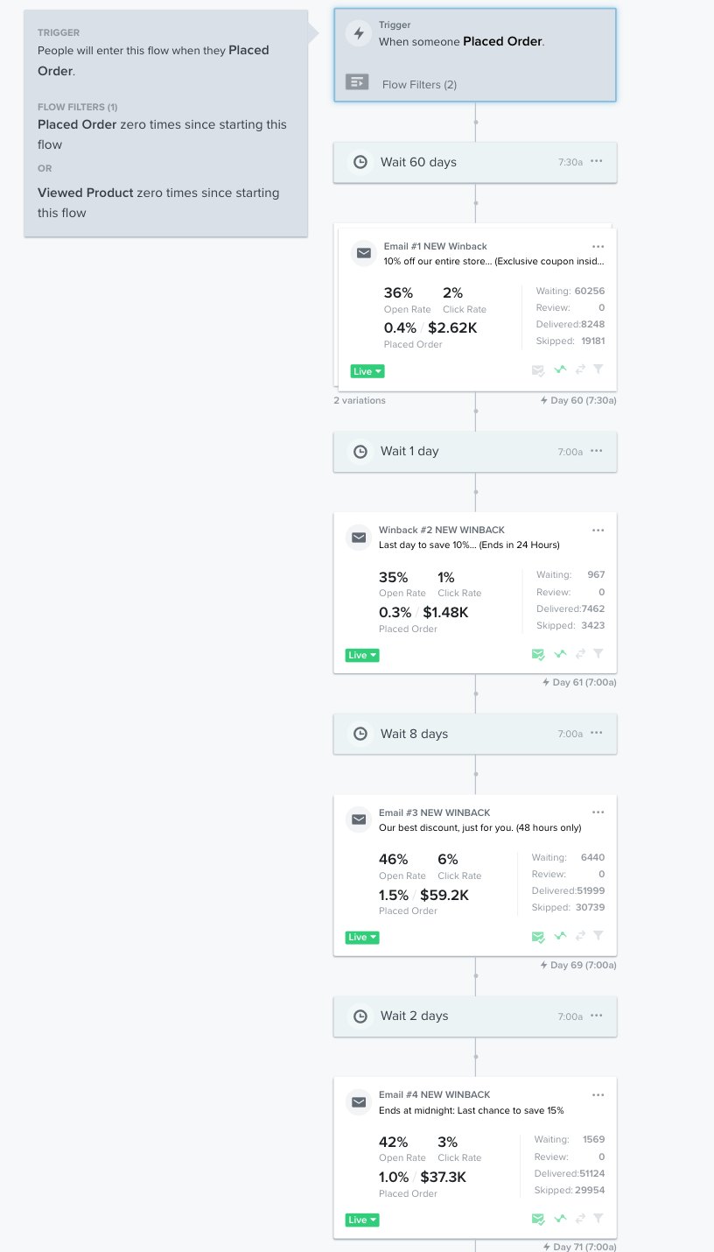
Task: Open the Live status dropdown on Email #1
Action: pyautogui.click(x=367, y=370)
